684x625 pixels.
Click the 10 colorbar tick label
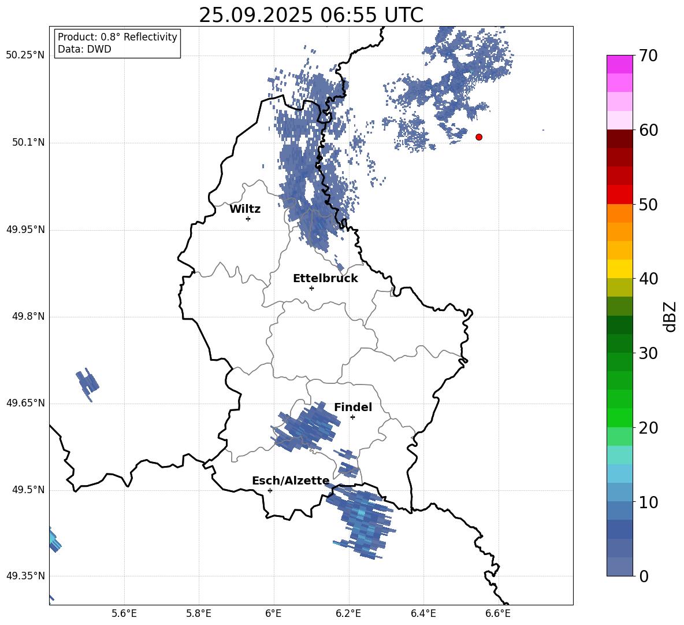pyautogui.click(x=648, y=502)
